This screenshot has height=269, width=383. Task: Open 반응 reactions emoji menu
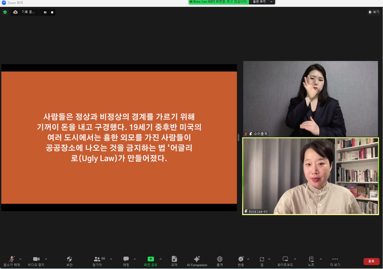(241, 261)
